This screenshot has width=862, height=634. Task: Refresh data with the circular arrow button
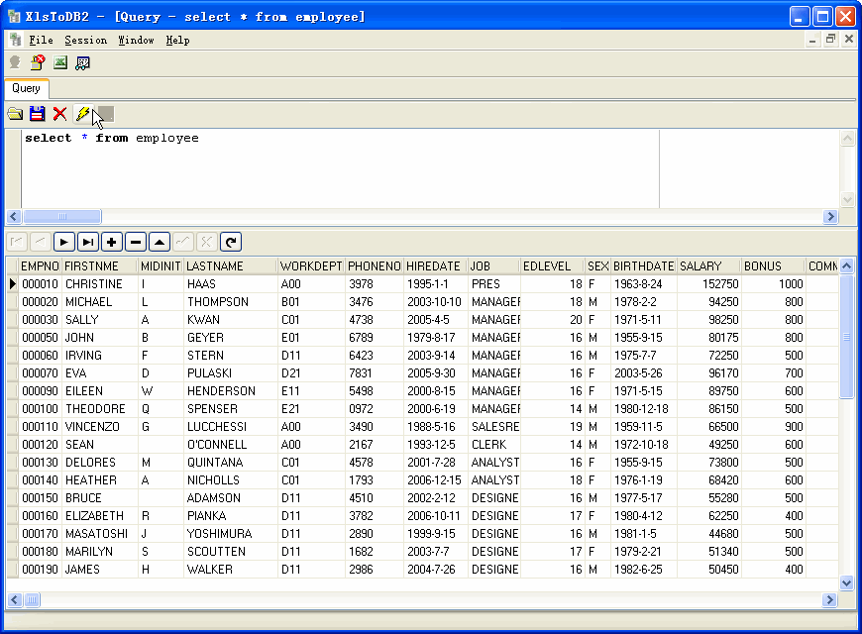pyautogui.click(x=231, y=242)
